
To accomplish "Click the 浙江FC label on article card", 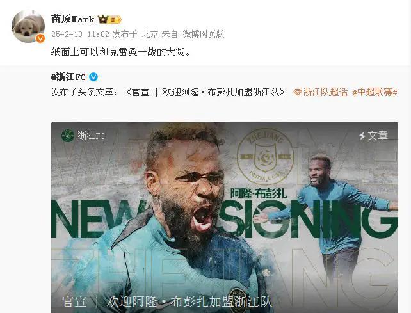I will (x=91, y=136).
